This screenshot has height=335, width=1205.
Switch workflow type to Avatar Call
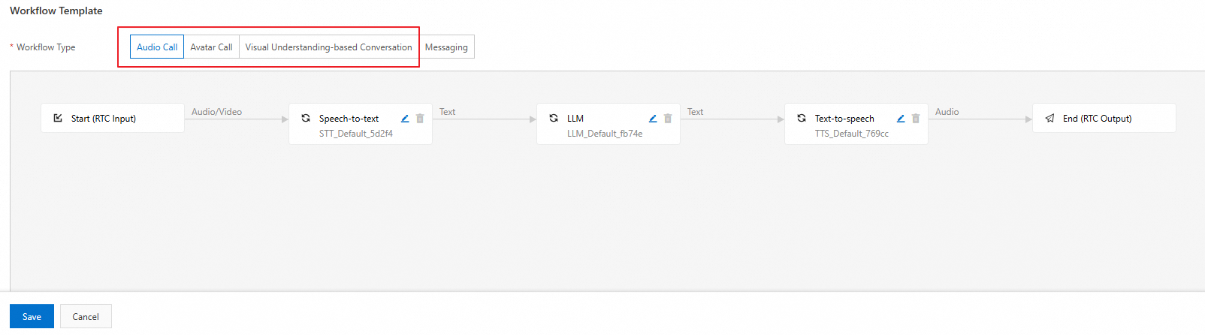pos(211,47)
